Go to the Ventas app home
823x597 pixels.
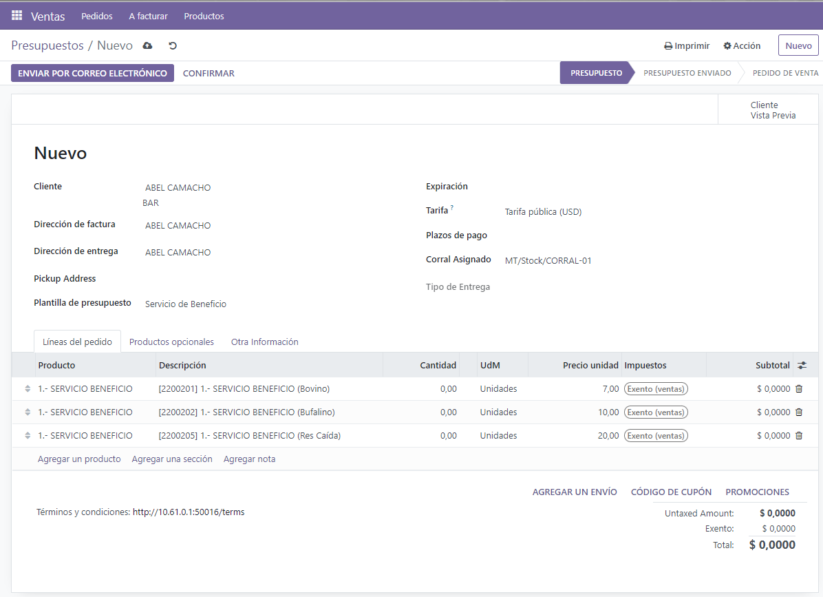pyautogui.click(x=47, y=17)
